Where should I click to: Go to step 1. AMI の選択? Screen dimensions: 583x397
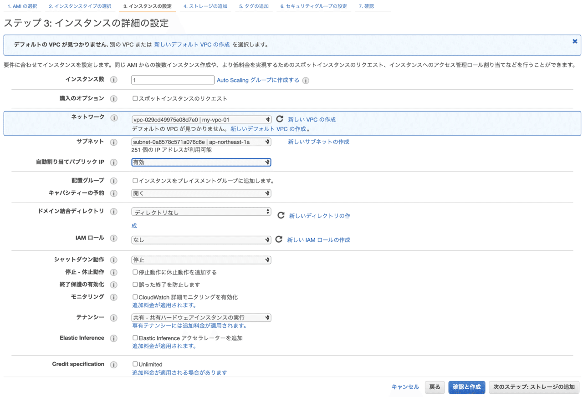pos(22,6)
